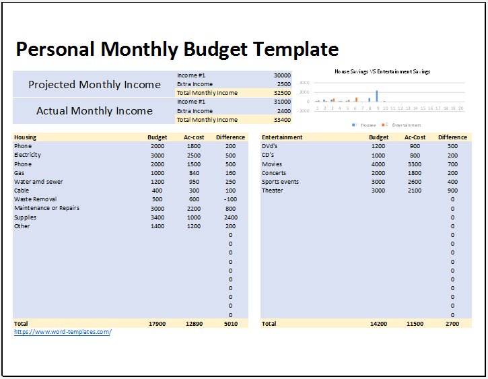Click the Projected Monthly Income label
This screenshot has width=488, height=379.
[x=94, y=85]
